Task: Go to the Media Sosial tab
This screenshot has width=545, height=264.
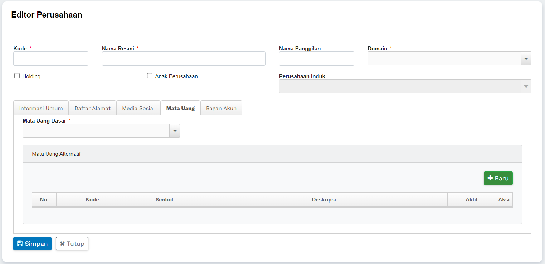Action: [x=138, y=108]
